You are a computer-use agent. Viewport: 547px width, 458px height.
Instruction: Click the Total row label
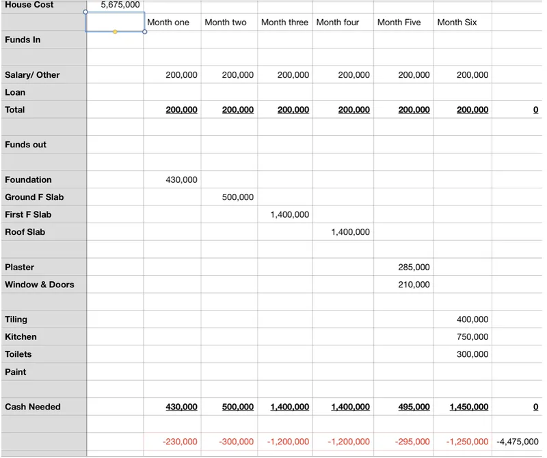point(44,110)
